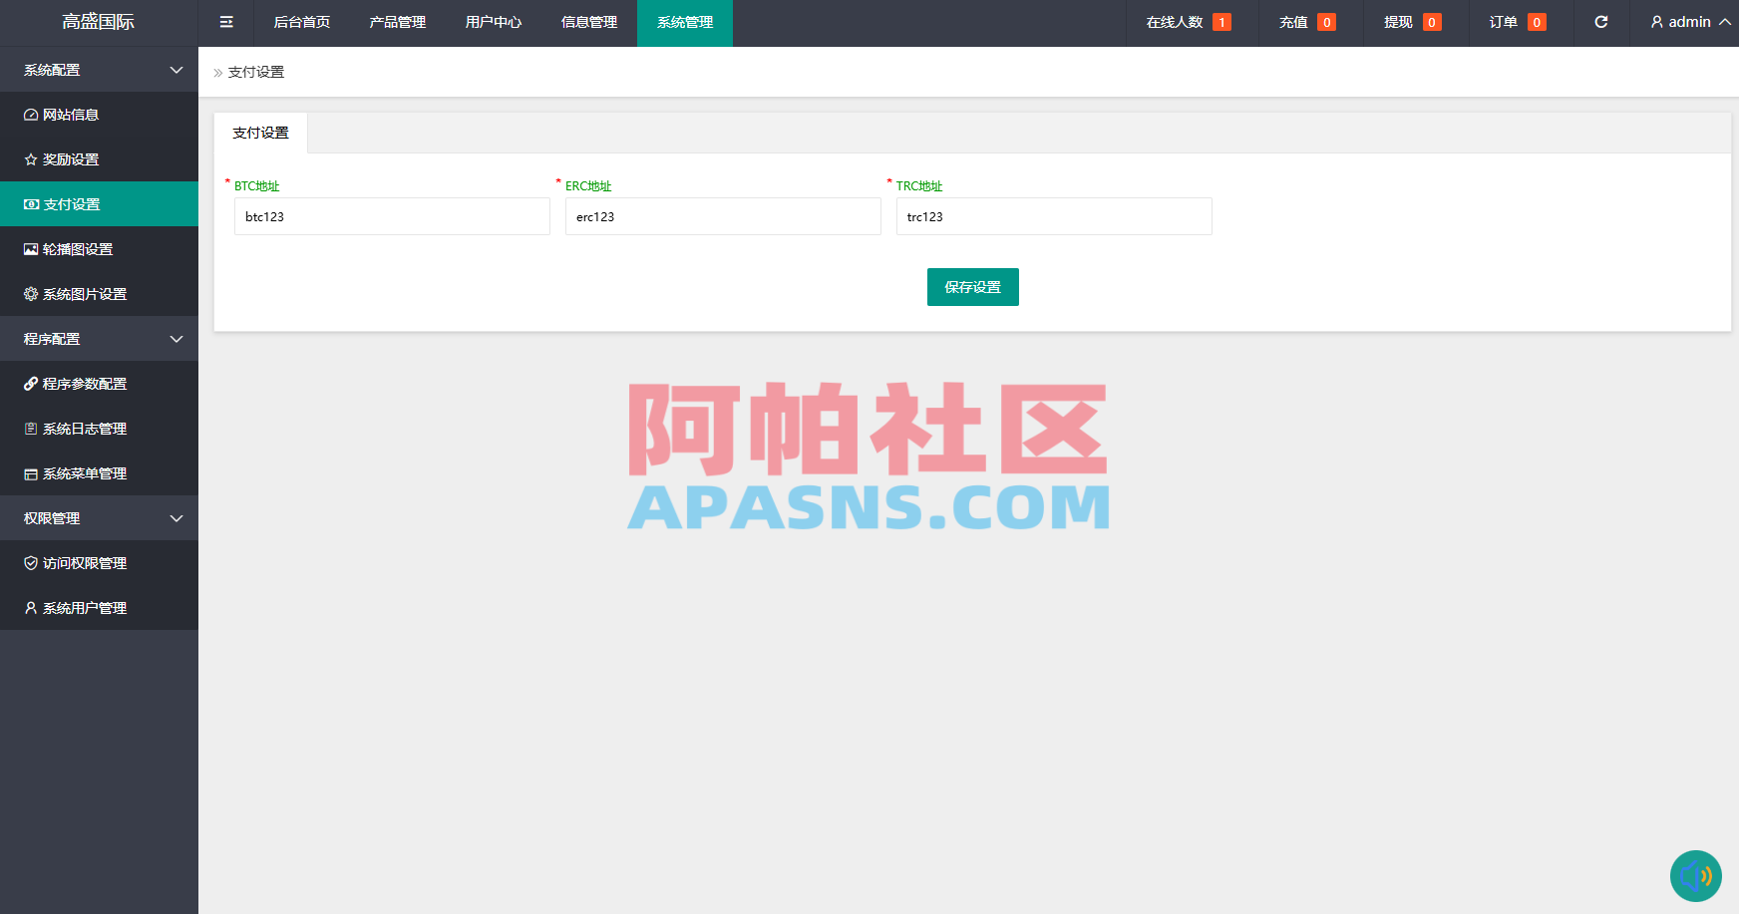Open 信息管理 in top navigation
1739x914 pixels.
(589, 22)
